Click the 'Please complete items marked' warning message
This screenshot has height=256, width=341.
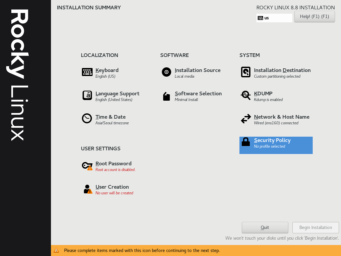tap(142, 251)
